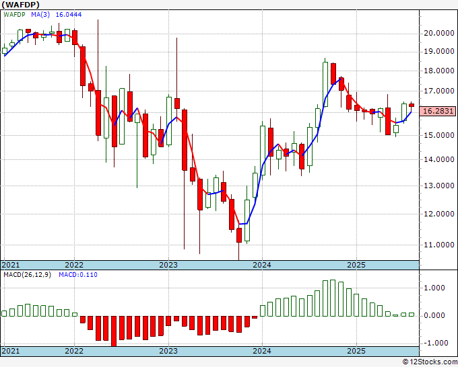Click the 0.000 MACD axis label
458x367 pixels.
point(434,315)
